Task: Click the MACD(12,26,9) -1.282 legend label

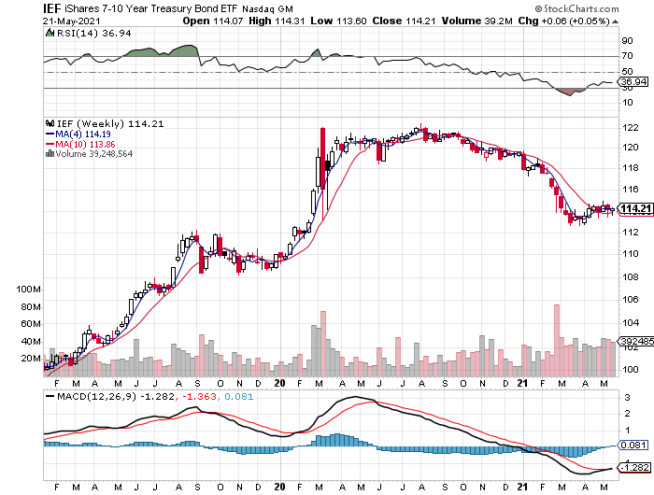Action: 116,396
